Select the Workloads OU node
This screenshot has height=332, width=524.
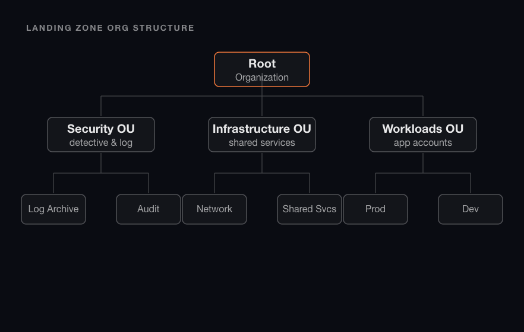423,135
